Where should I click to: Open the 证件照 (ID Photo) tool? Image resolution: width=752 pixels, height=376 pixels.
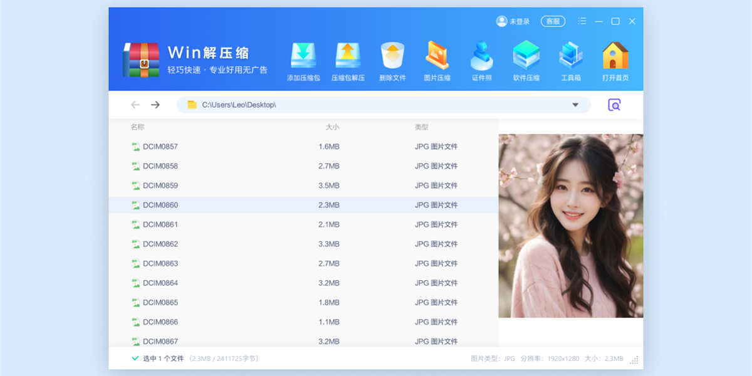[x=482, y=60]
